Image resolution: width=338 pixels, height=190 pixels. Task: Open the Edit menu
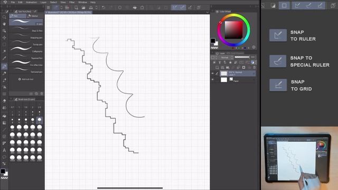pos(20,2)
